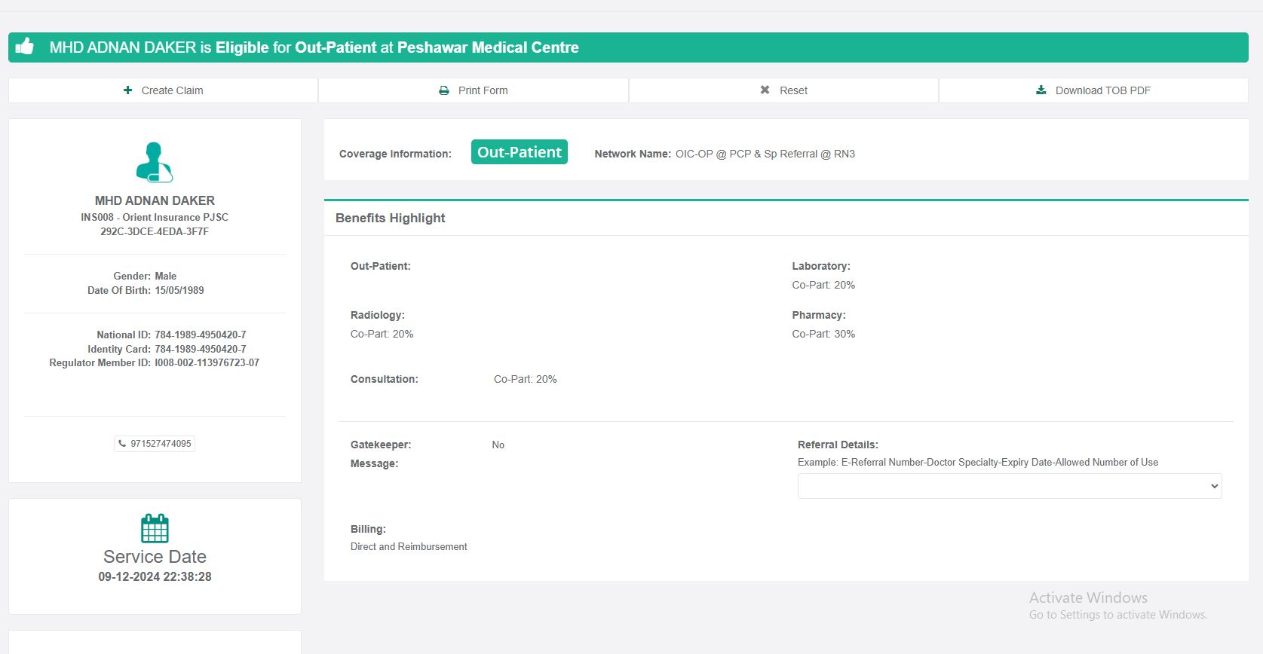Click the patient avatar icon
Viewport: 1263px width, 654px height.
pos(155,162)
